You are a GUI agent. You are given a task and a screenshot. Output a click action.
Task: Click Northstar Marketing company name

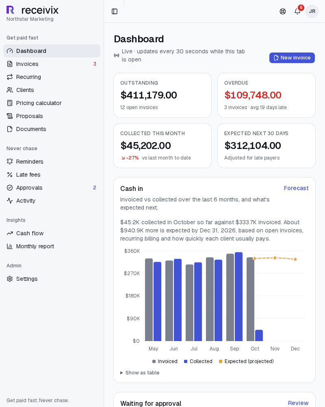(x=30, y=19)
